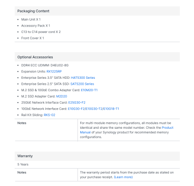Open the E25G30-F2 network card link
Viewport: 194px width, 186px height.
coord(77,103)
